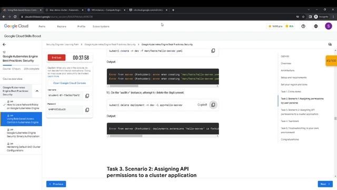The image size is (337, 190).
Task: Jump to Task 3 Scenario 2 outline entry
Action: click(300, 112)
